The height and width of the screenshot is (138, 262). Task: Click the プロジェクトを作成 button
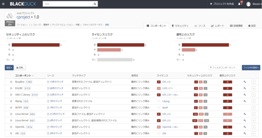tap(222, 4)
